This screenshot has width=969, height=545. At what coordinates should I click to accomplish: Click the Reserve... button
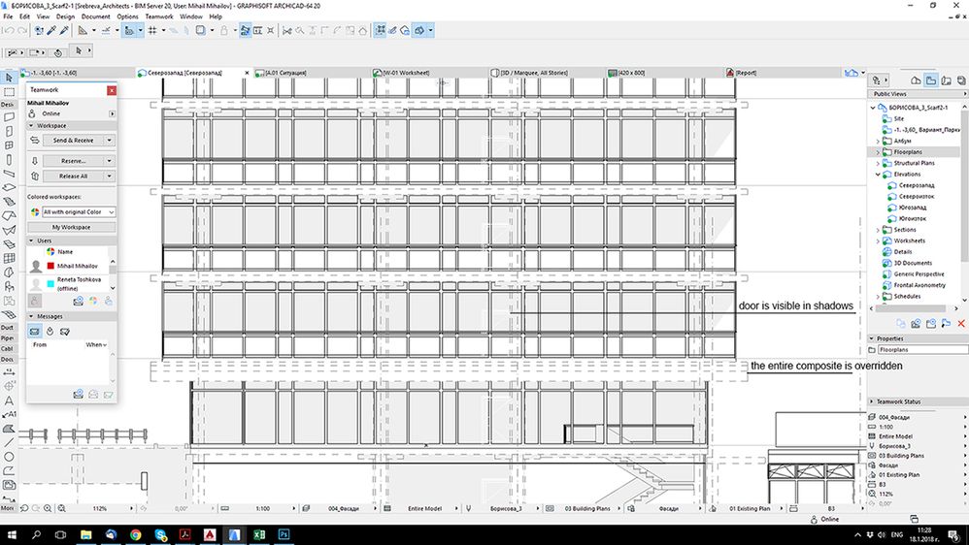[73, 160]
